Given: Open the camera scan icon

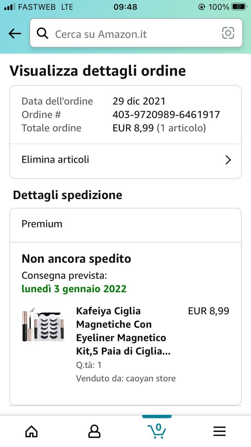Looking at the screenshot, I should (228, 34).
